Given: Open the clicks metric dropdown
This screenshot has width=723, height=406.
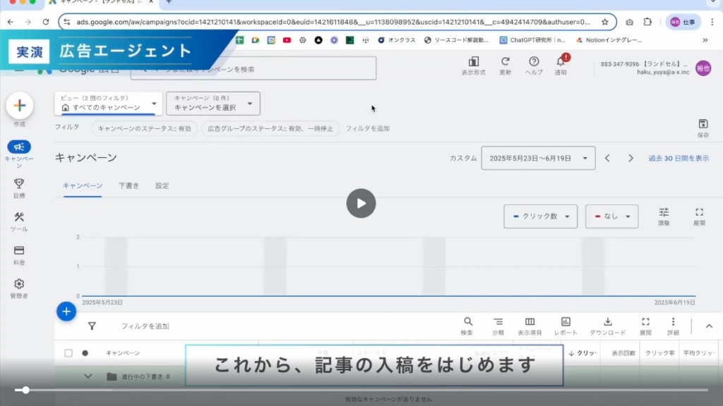Looking at the screenshot, I should 541,216.
